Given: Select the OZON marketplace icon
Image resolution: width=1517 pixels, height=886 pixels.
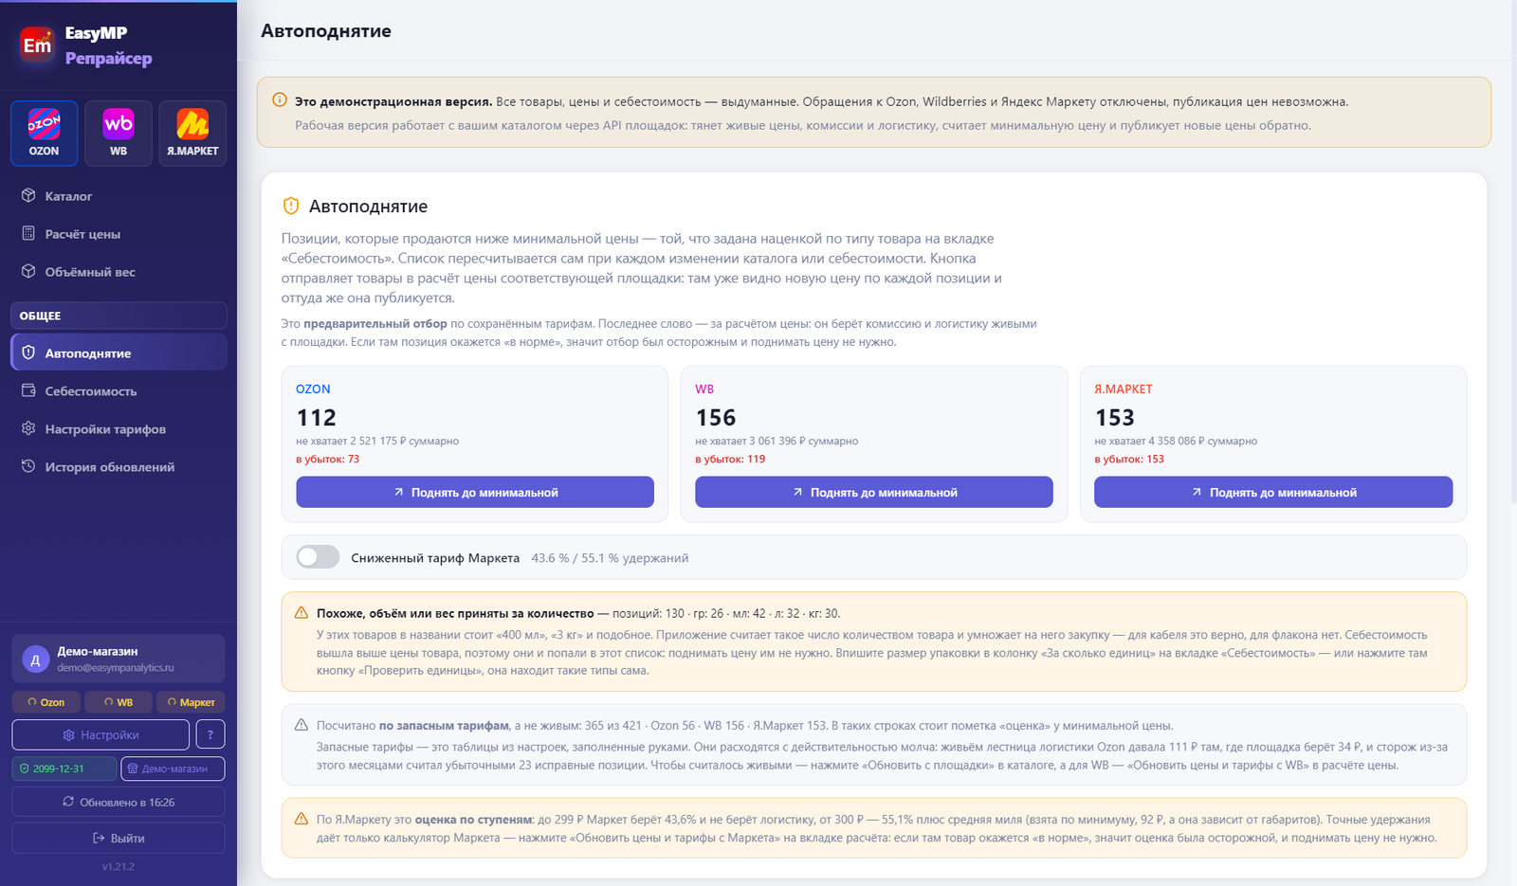Looking at the screenshot, I should click(x=44, y=133).
